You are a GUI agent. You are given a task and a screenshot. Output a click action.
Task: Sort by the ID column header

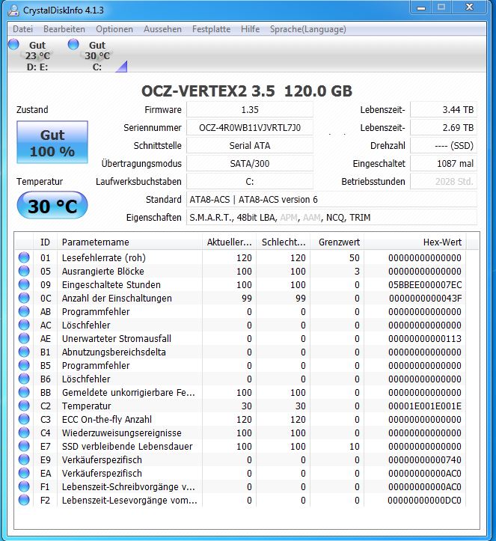(45, 242)
